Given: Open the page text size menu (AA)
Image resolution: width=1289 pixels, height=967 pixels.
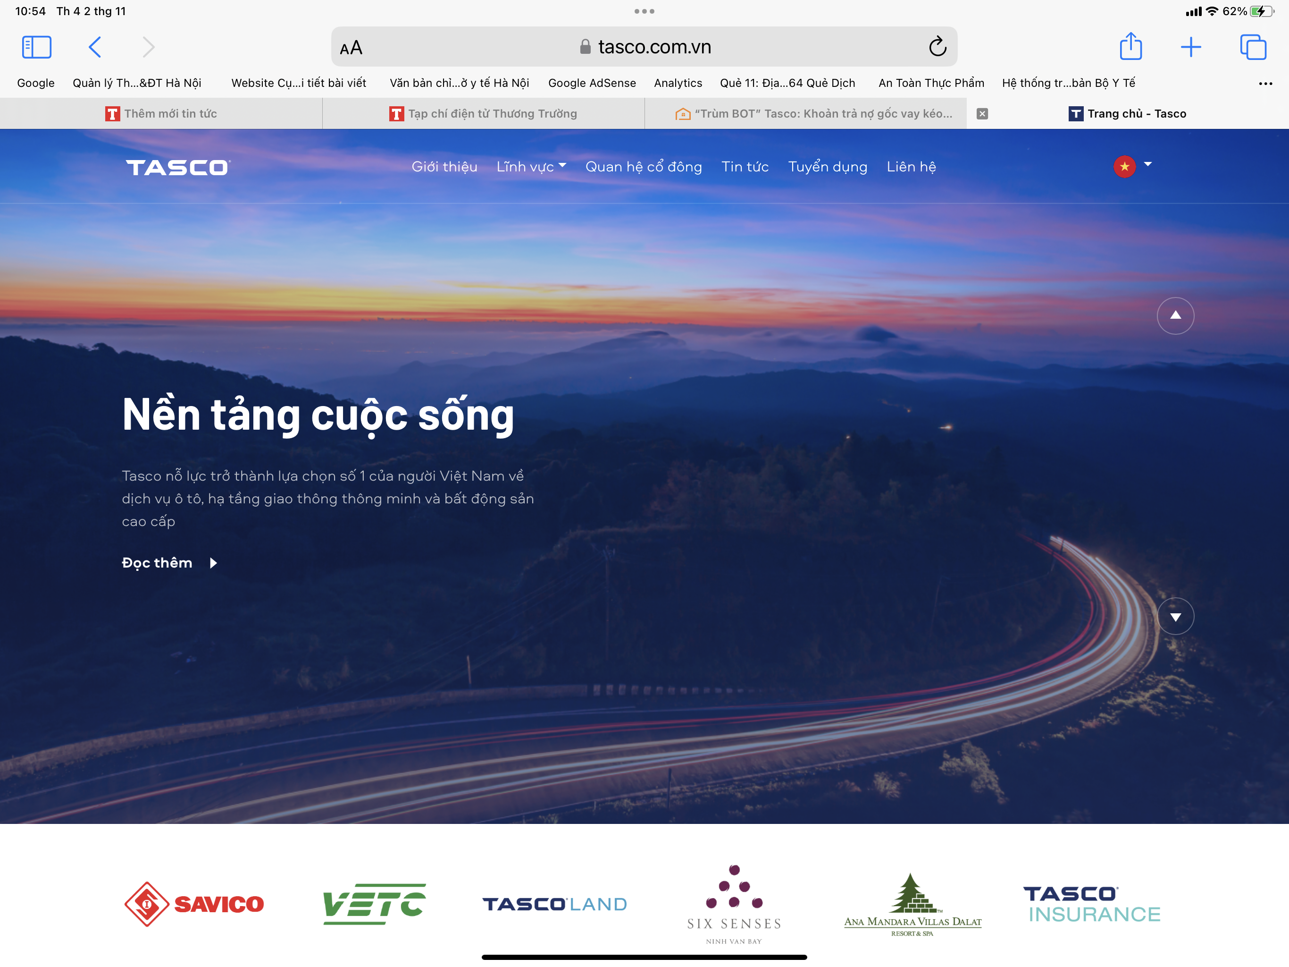Looking at the screenshot, I should 351,47.
